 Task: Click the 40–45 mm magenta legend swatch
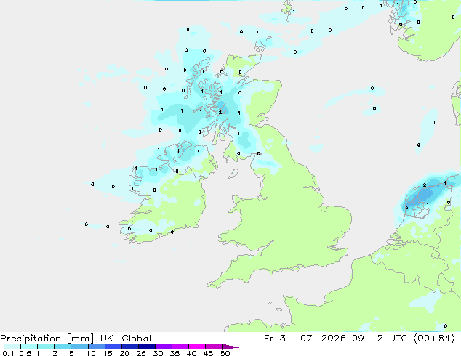[x=197, y=347]
